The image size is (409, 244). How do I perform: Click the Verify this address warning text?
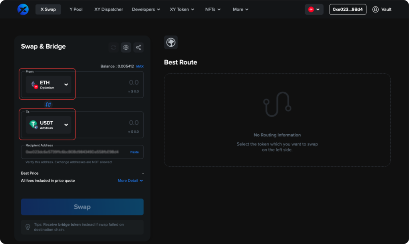(69, 162)
